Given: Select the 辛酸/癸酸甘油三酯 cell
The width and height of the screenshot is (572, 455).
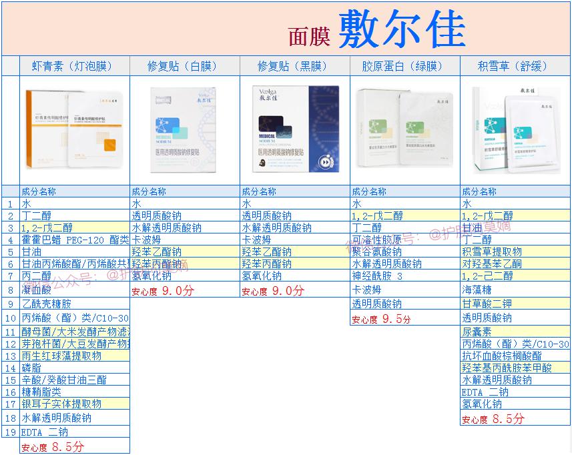Looking at the screenshot, I should tap(74, 380).
